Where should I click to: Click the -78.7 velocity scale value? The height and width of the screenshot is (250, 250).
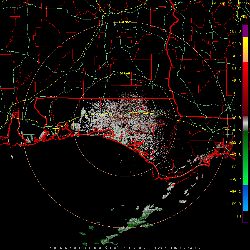[x=235, y=179]
